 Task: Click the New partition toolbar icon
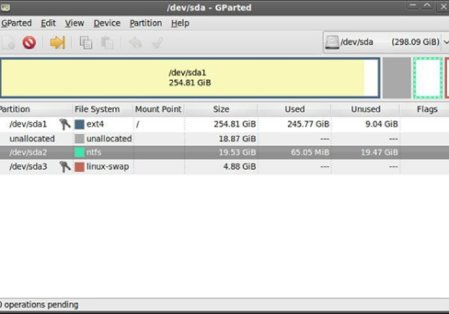pos(8,43)
